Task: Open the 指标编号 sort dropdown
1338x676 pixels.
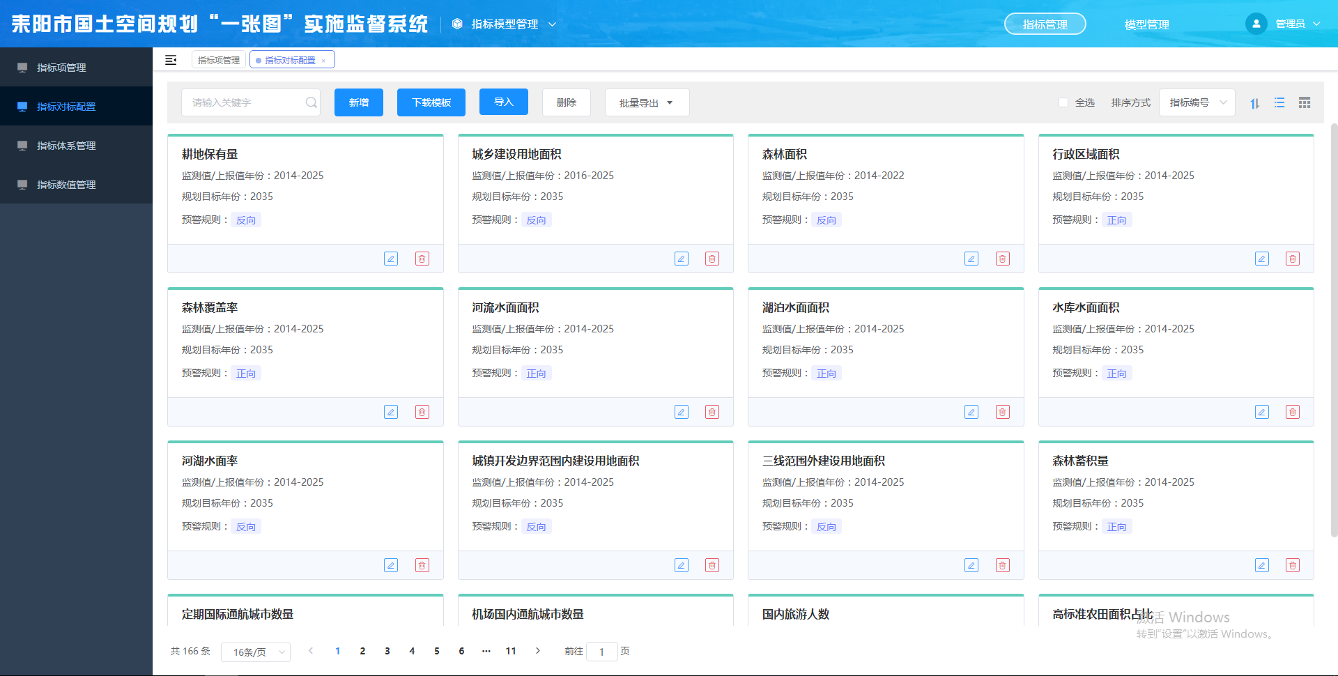Action: [1197, 102]
